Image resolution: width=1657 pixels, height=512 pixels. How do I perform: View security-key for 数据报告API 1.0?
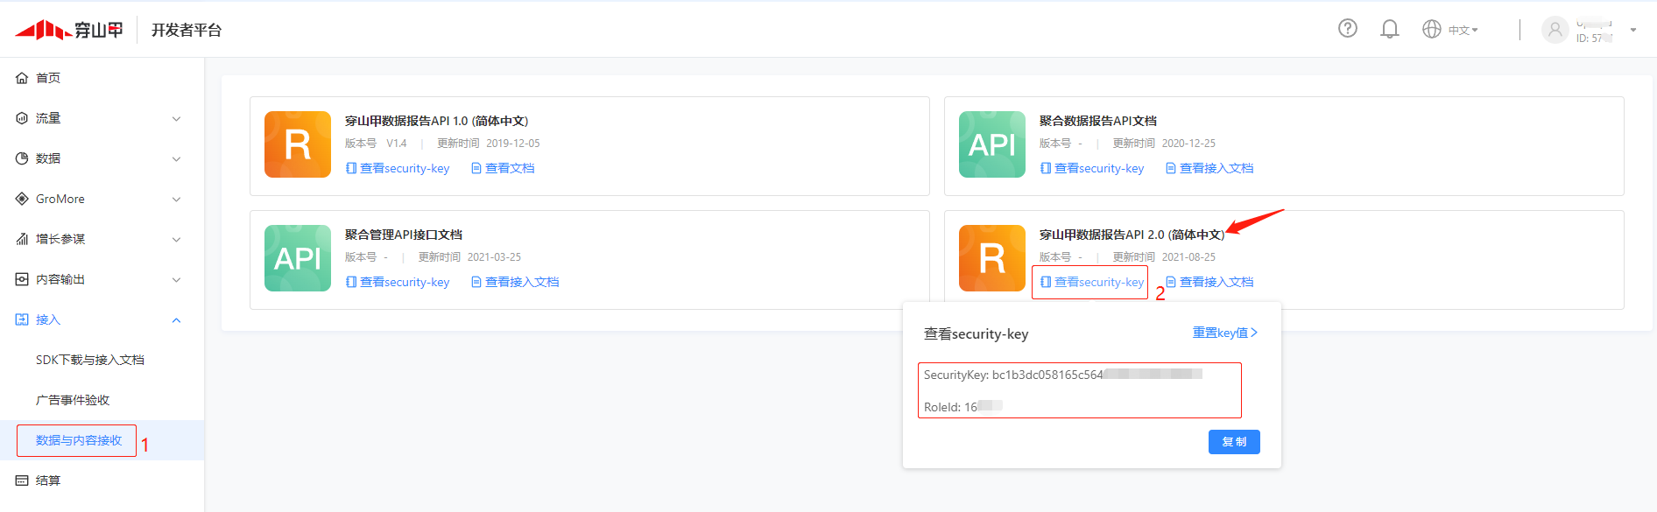(398, 168)
